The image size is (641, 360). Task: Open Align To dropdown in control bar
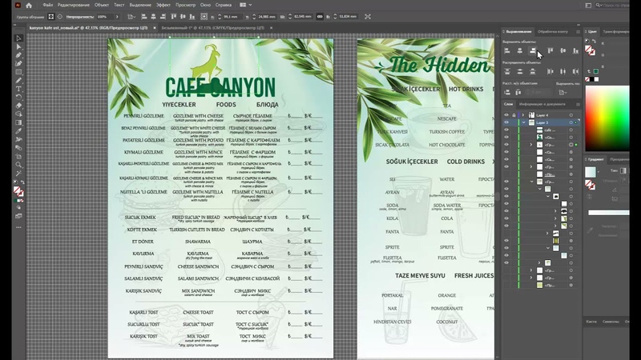(x=131, y=17)
